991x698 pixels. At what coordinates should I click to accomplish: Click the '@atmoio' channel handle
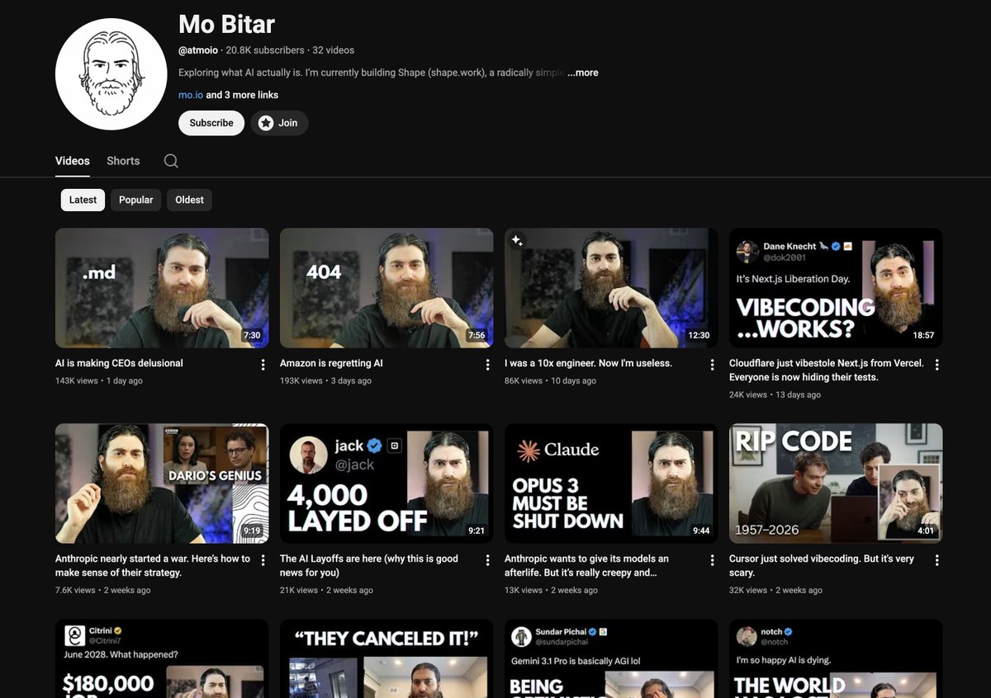pos(198,50)
